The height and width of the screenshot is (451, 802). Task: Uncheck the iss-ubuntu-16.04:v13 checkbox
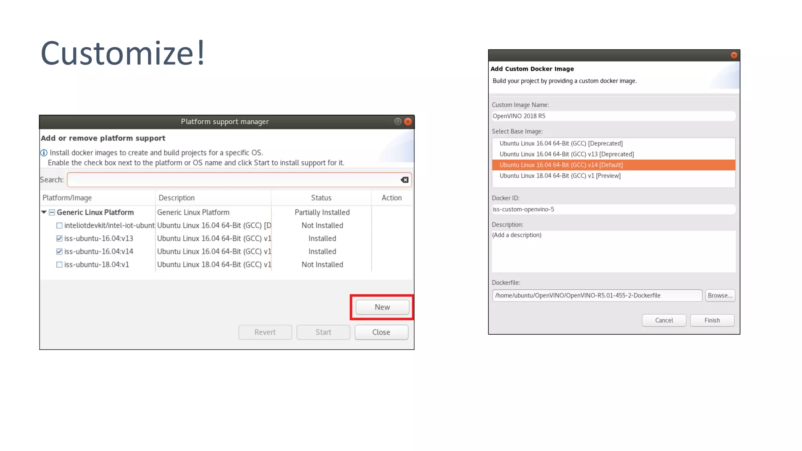pyautogui.click(x=59, y=238)
